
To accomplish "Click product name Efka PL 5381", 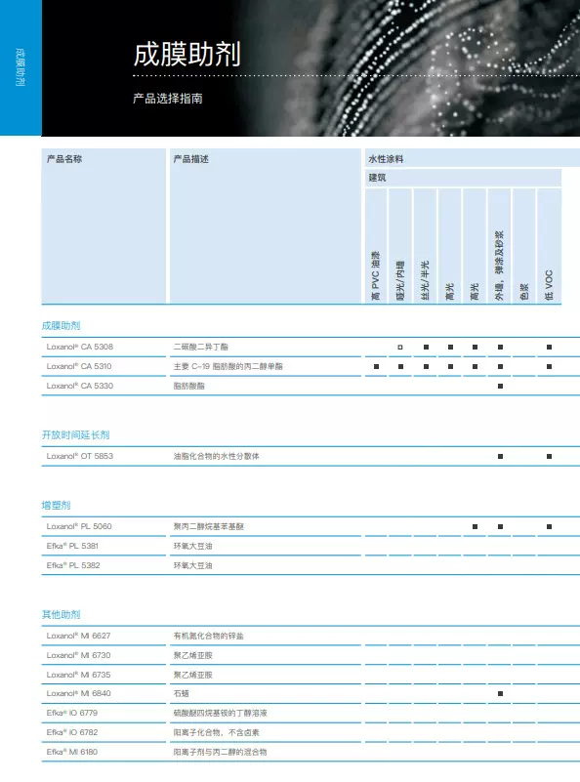I will [72, 546].
